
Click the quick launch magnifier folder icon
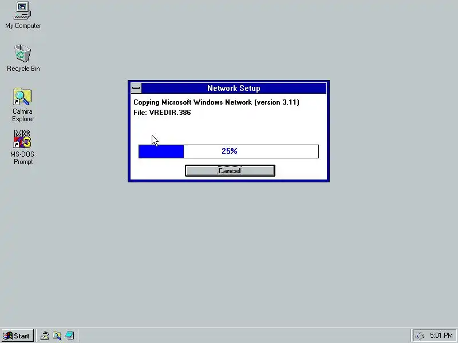point(57,336)
